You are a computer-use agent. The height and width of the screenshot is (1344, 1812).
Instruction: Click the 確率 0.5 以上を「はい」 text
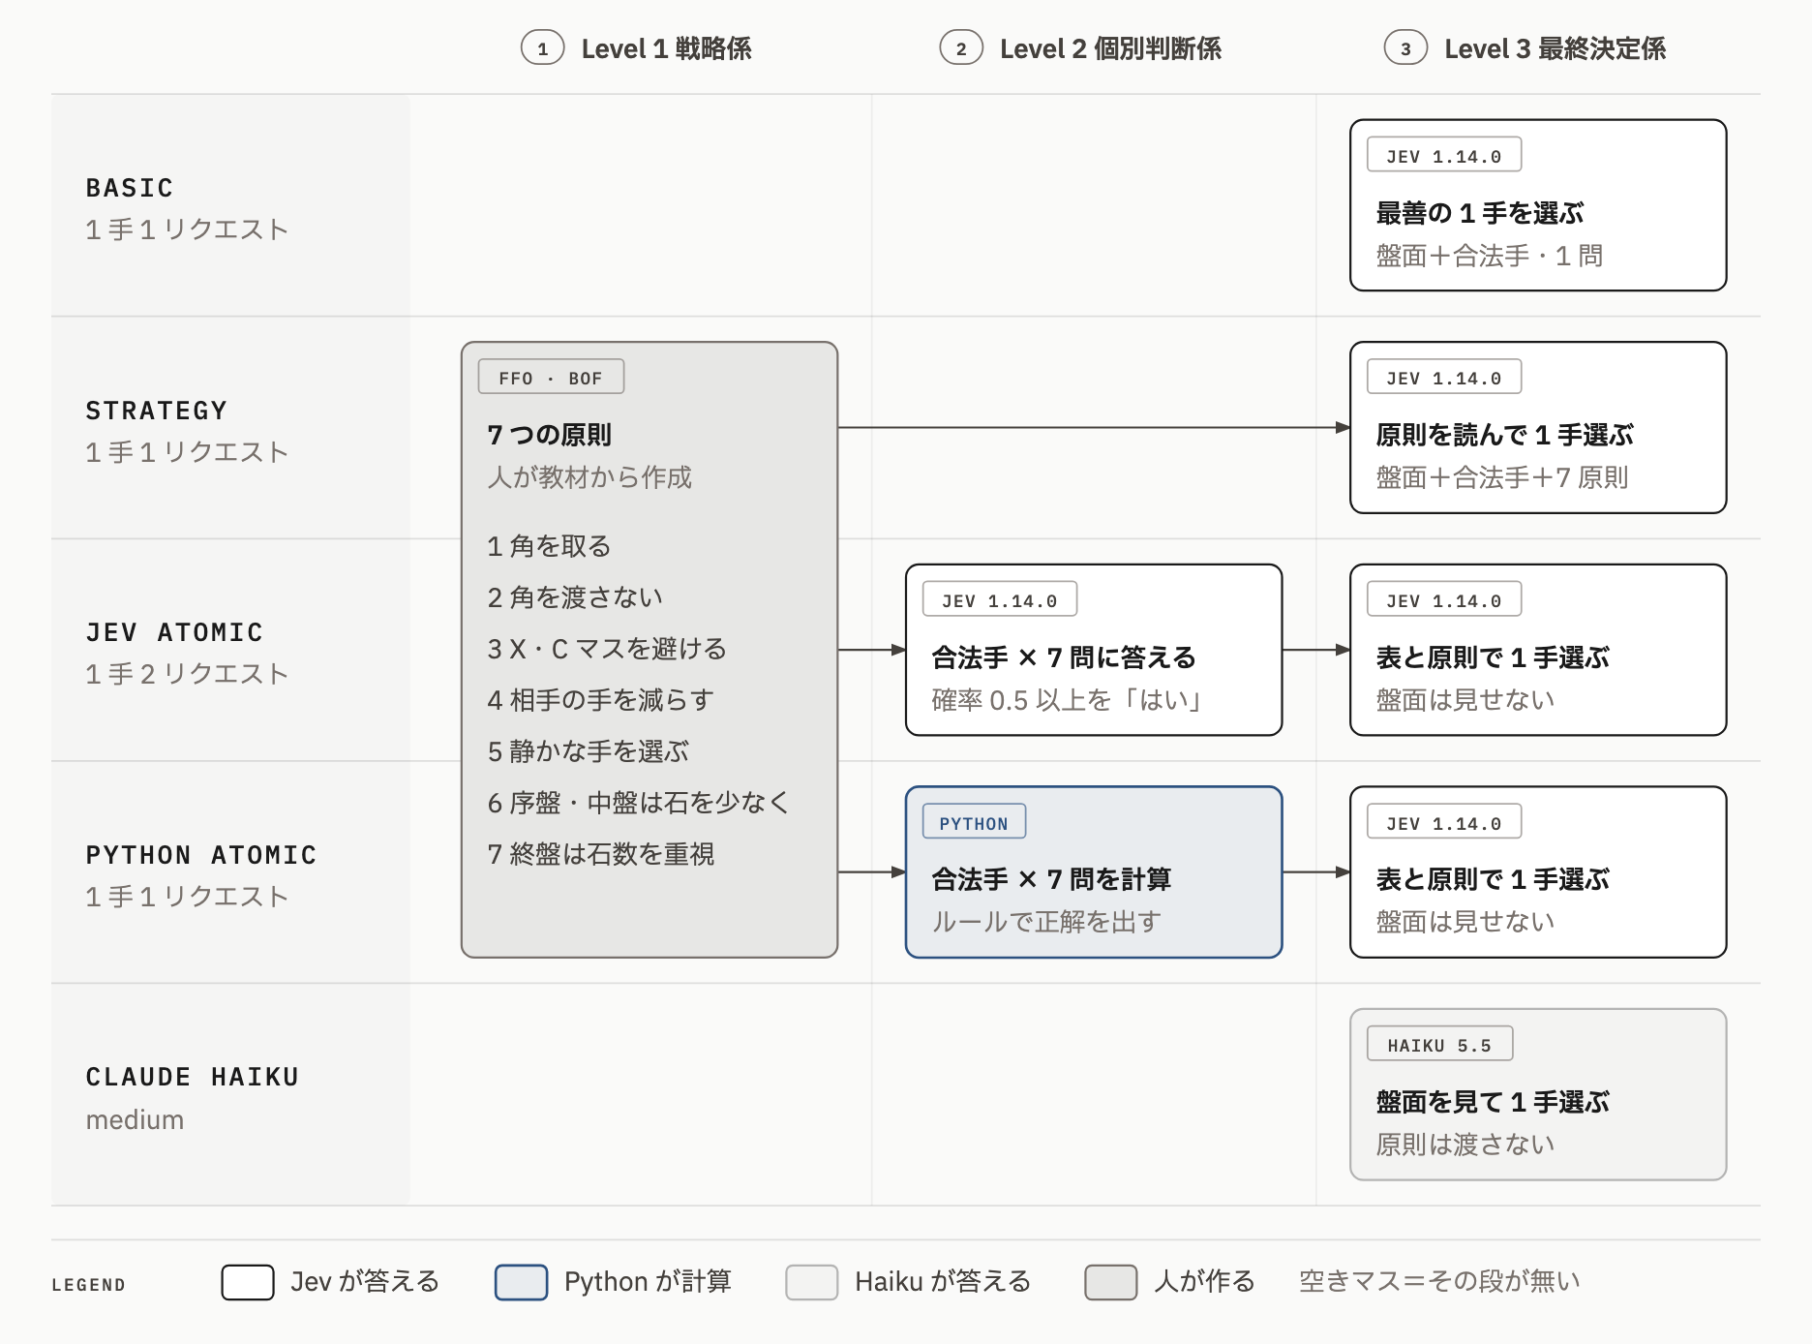pos(1066,700)
